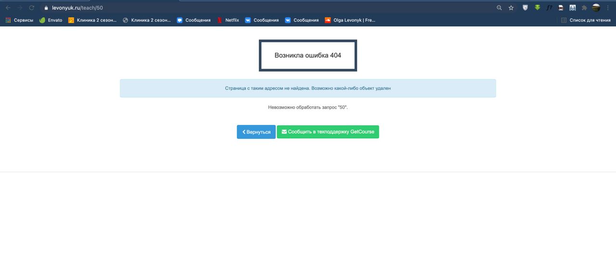Open the Сервисы apps bookmark
616x270 pixels.
[19, 20]
